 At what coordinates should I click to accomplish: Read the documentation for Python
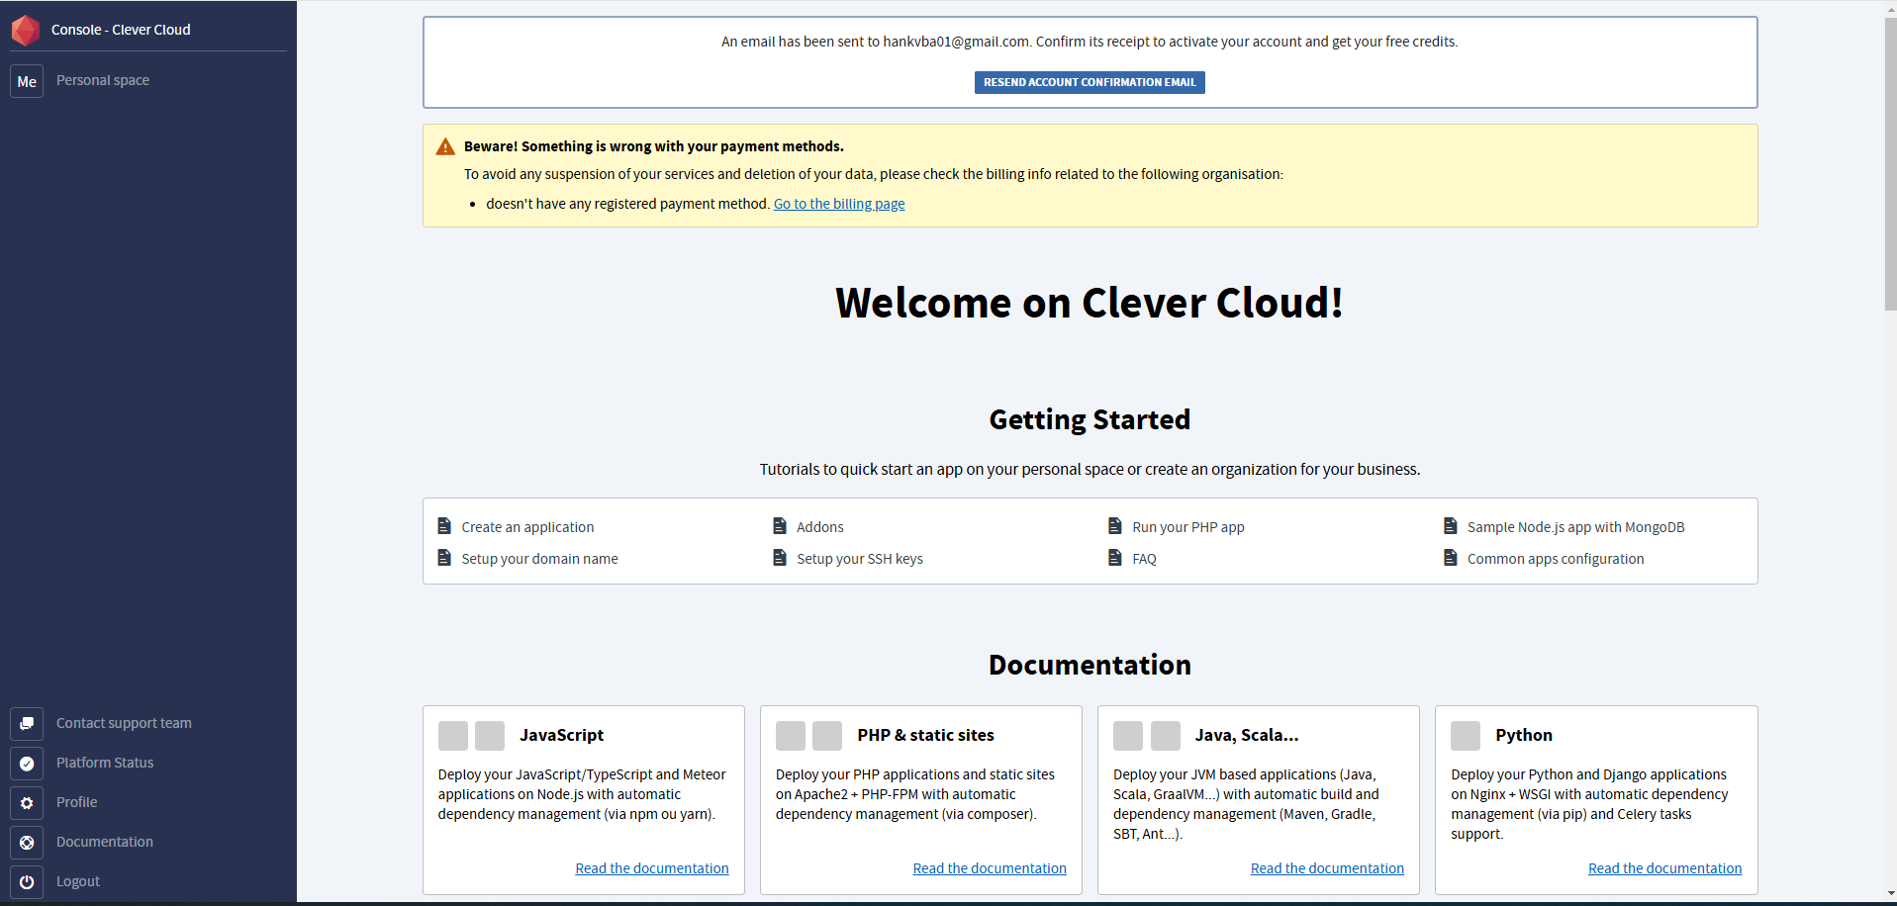coord(1664,868)
